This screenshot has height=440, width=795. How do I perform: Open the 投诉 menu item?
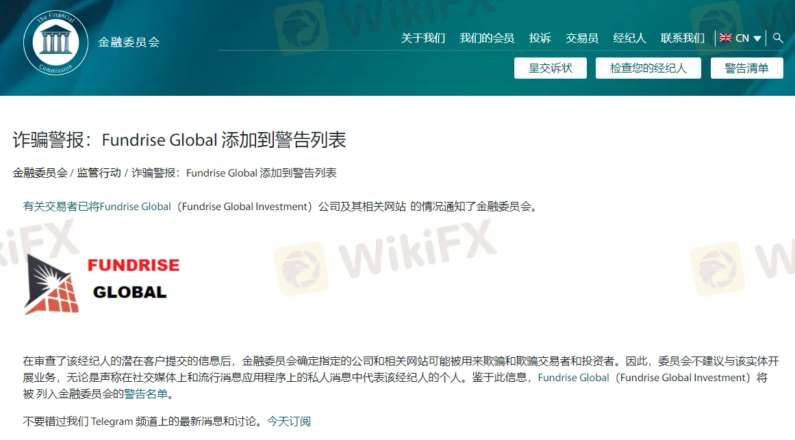click(x=540, y=38)
